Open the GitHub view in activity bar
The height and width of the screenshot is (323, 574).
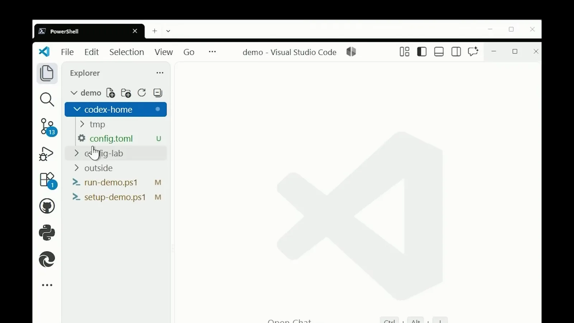[47, 206]
